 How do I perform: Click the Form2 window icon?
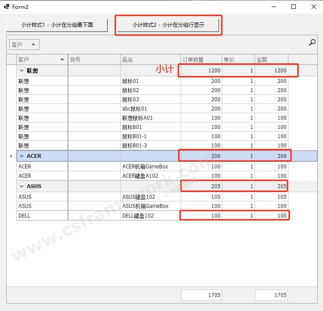(x=7, y=7)
